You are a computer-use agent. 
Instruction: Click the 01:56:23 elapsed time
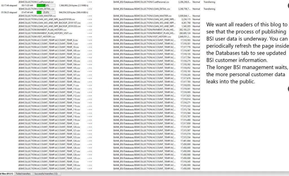pyautogui.click(x=9, y=12)
